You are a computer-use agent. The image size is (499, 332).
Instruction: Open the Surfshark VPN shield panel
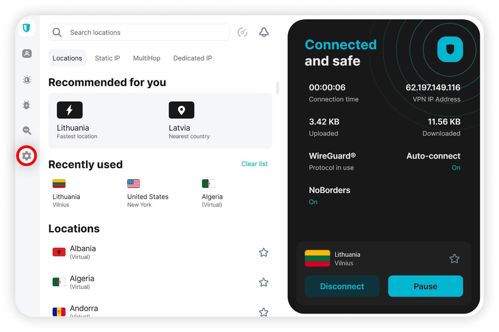point(27,28)
